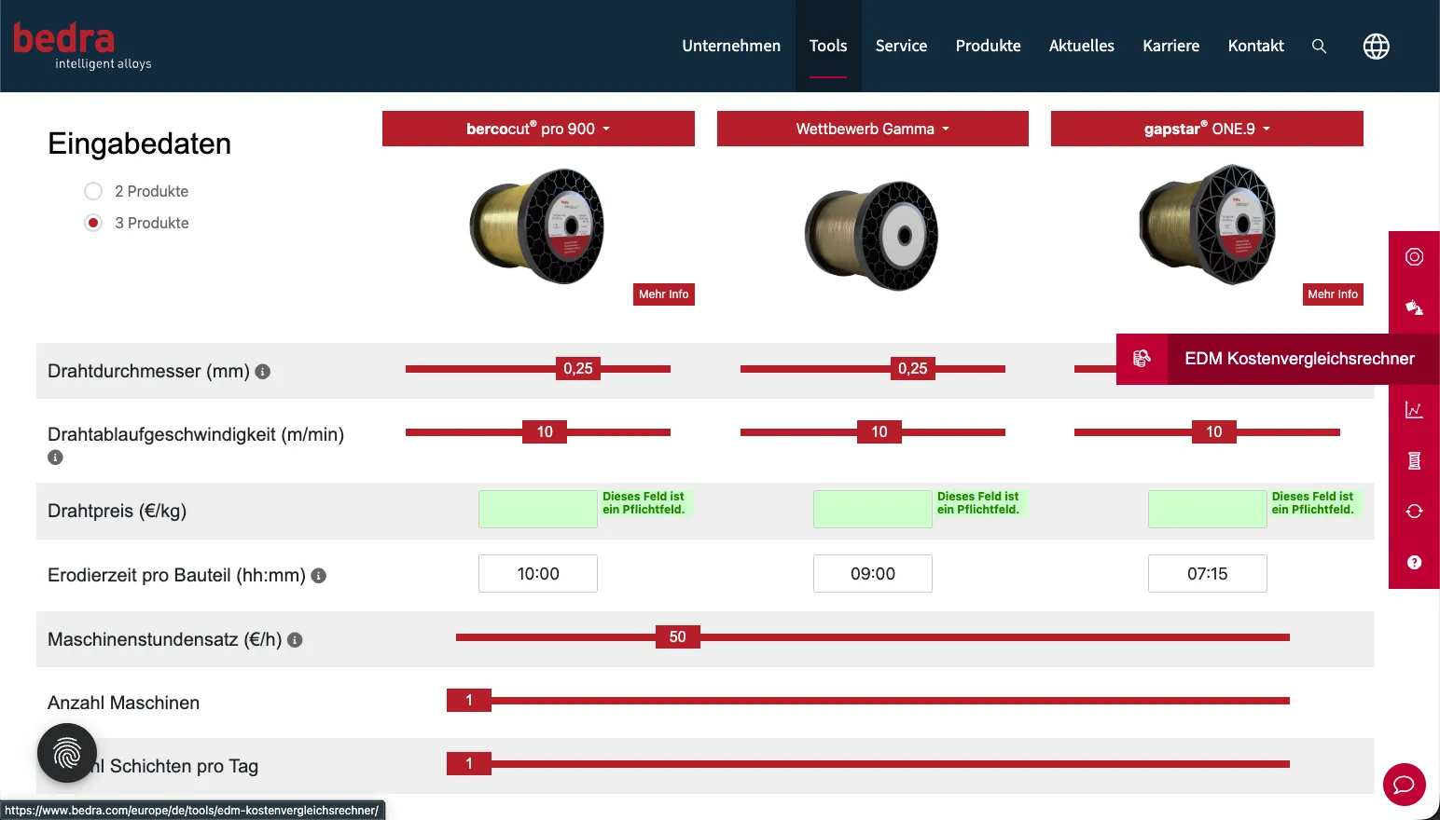Click the spool stack icon in red sidebar
This screenshot has height=820, width=1440.
(1414, 460)
